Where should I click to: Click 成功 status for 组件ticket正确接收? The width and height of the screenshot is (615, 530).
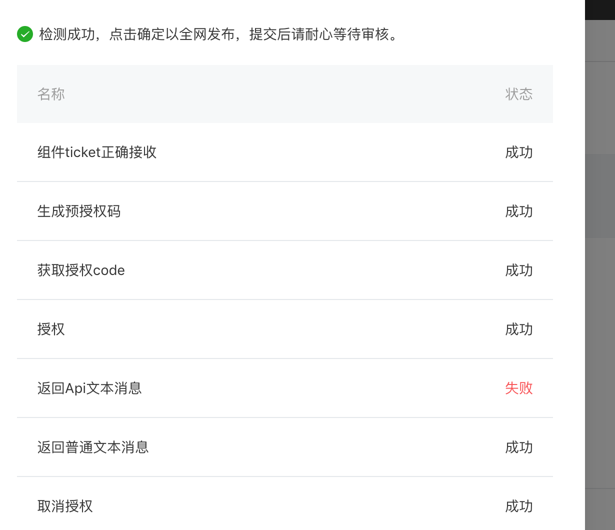coord(518,152)
